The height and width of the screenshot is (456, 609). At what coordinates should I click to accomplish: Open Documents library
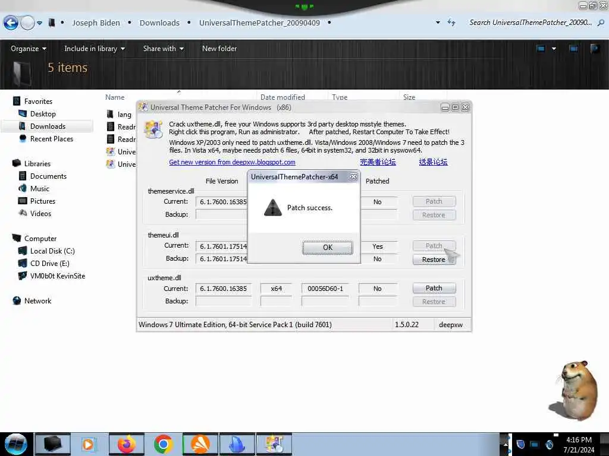48,176
